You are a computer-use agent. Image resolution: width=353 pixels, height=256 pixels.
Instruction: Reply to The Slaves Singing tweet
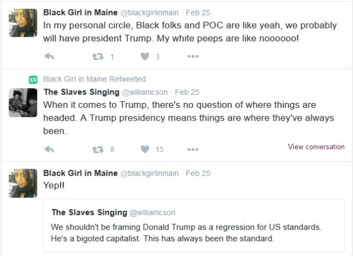click(49, 149)
